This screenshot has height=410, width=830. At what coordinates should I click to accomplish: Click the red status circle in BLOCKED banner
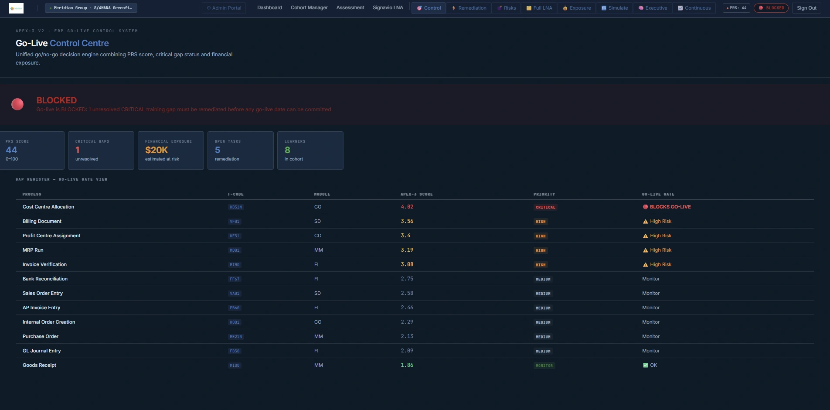coord(17,104)
